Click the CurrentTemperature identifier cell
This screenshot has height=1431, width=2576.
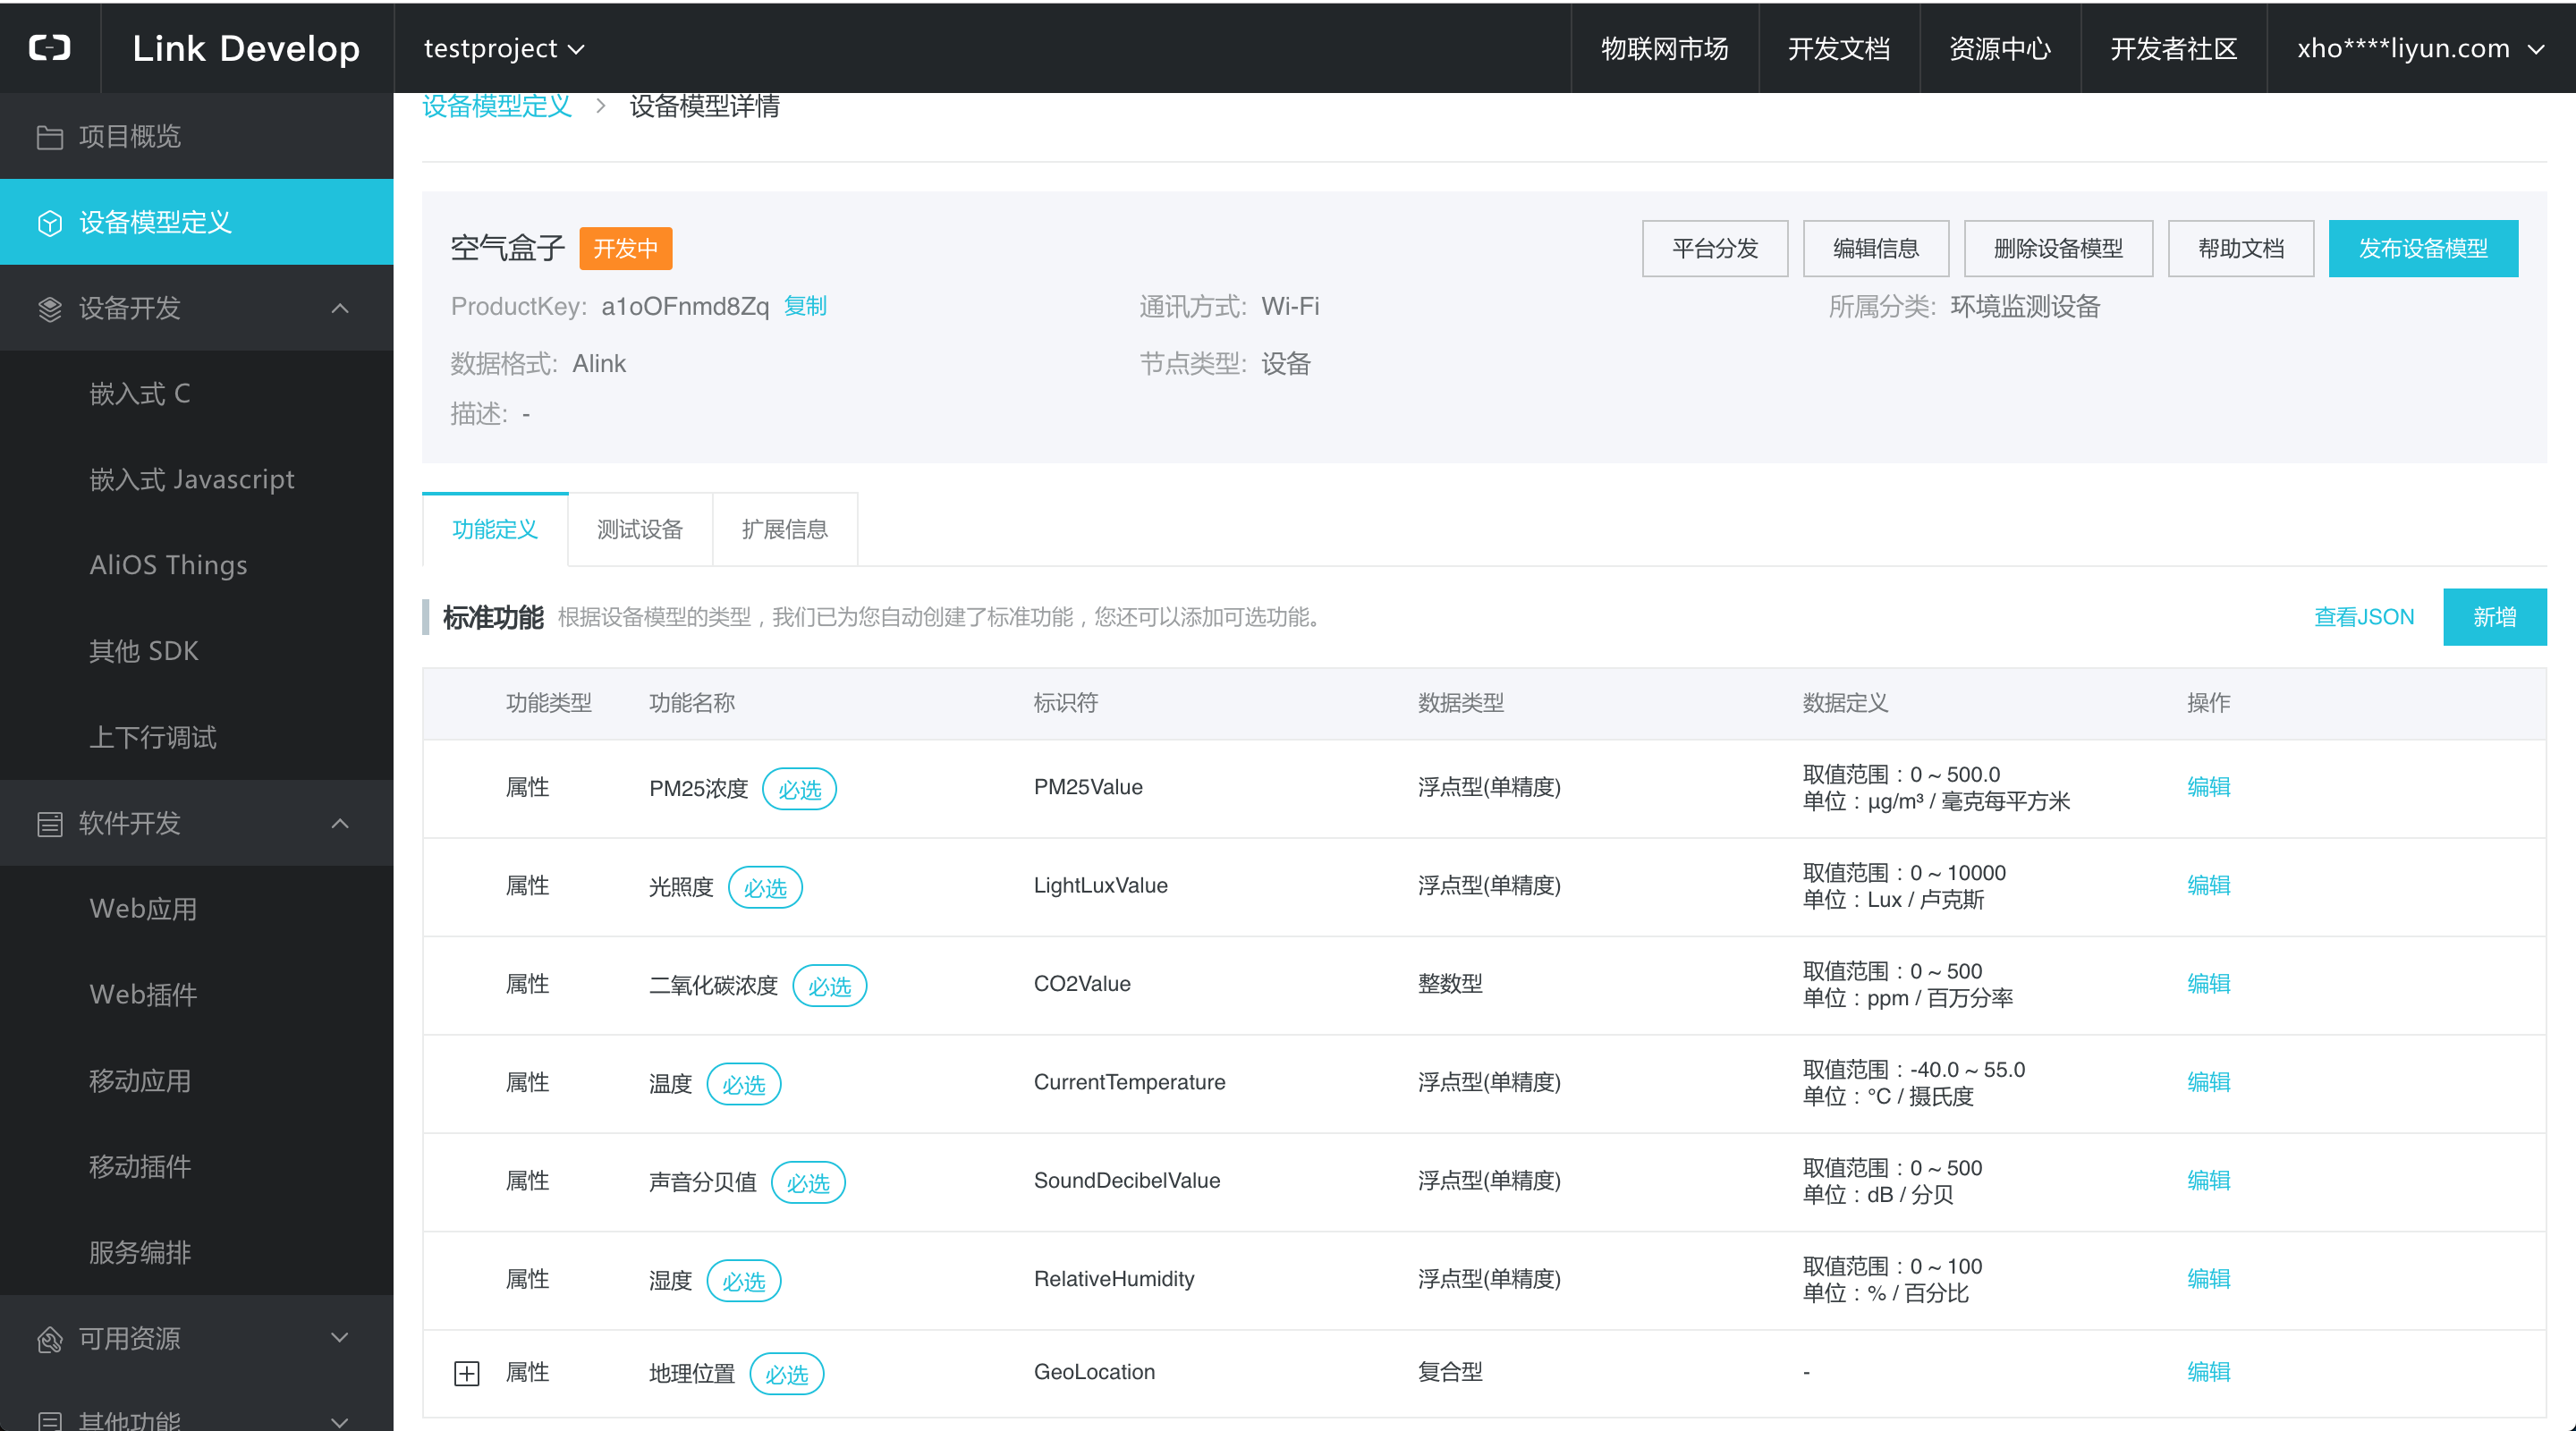(x=1129, y=1082)
